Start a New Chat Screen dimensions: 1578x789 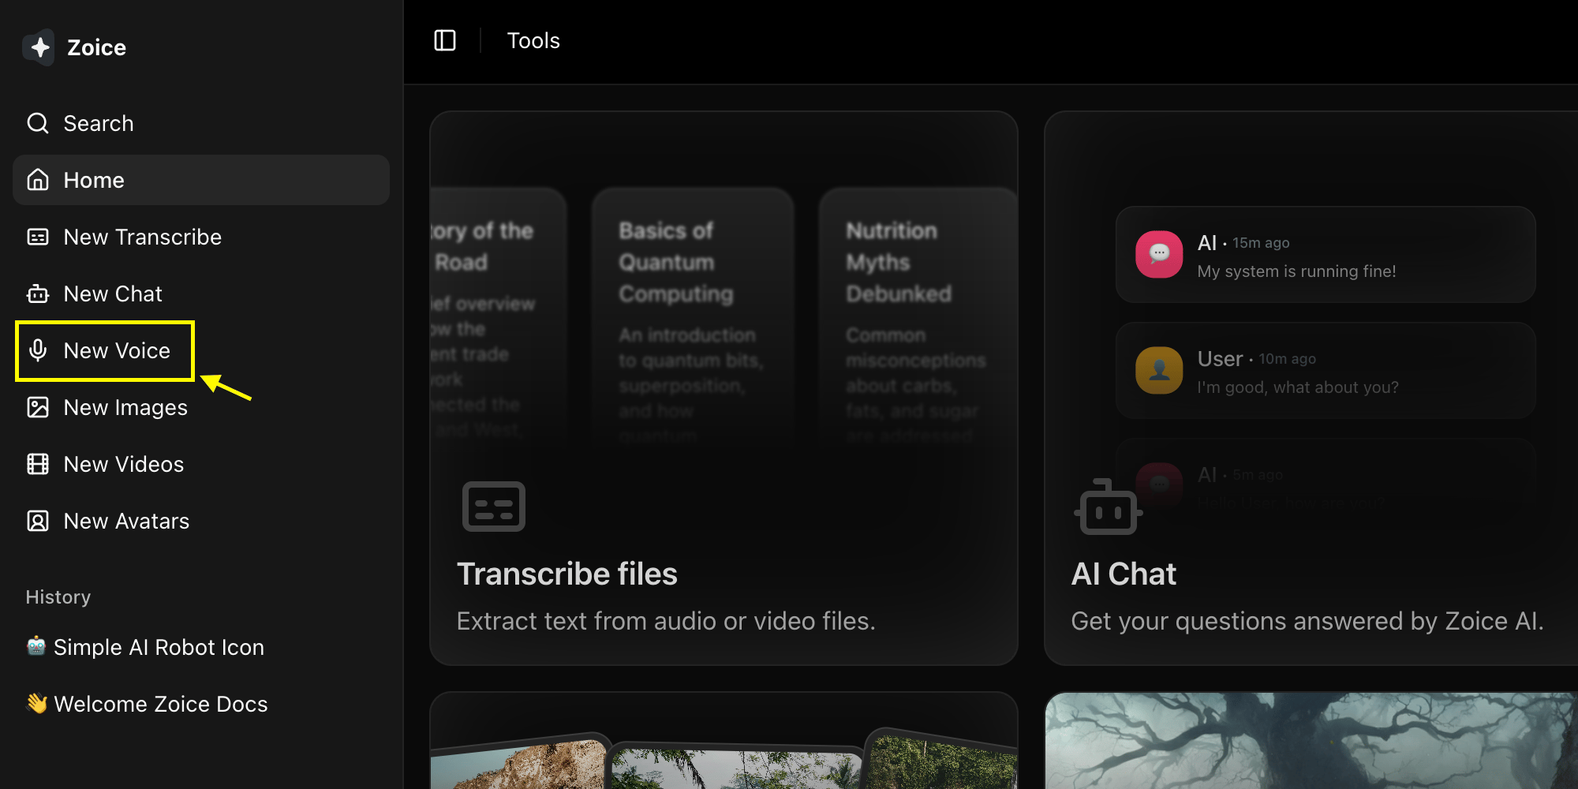(x=201, y=294)
